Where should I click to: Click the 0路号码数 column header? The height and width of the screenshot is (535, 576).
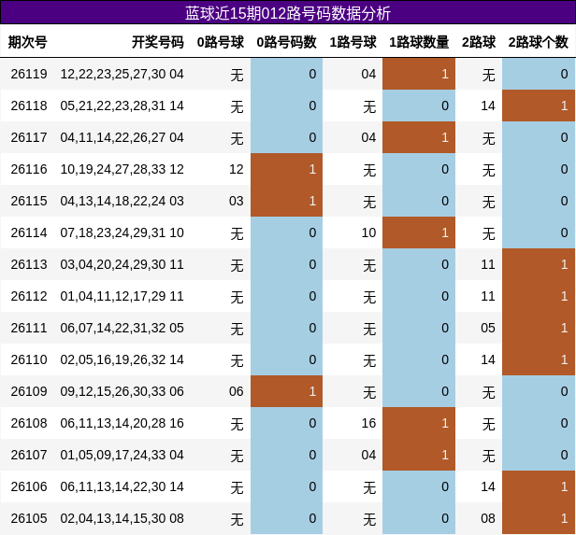[286, 42]
